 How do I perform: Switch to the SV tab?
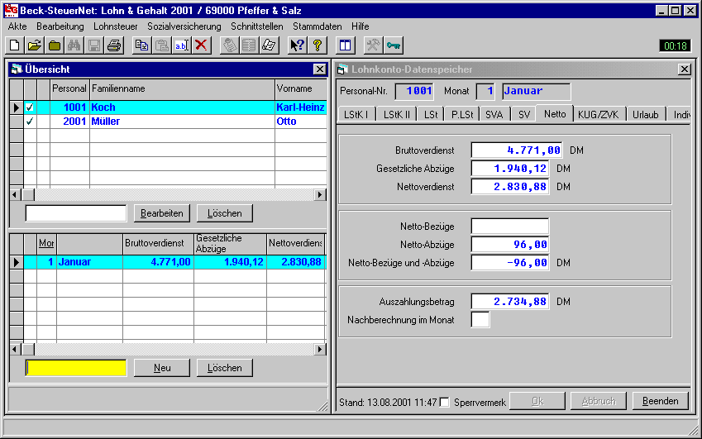click(524, 115)
